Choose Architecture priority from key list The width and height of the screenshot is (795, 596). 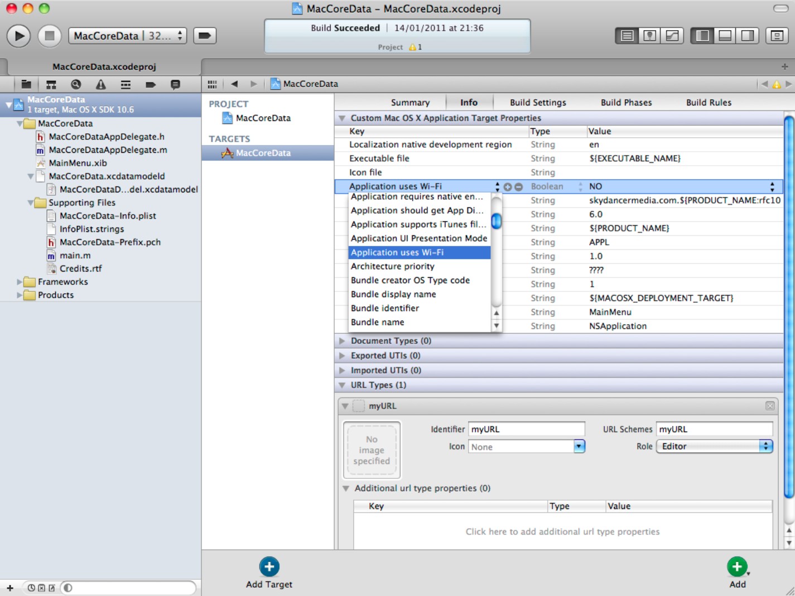point(420,266)
